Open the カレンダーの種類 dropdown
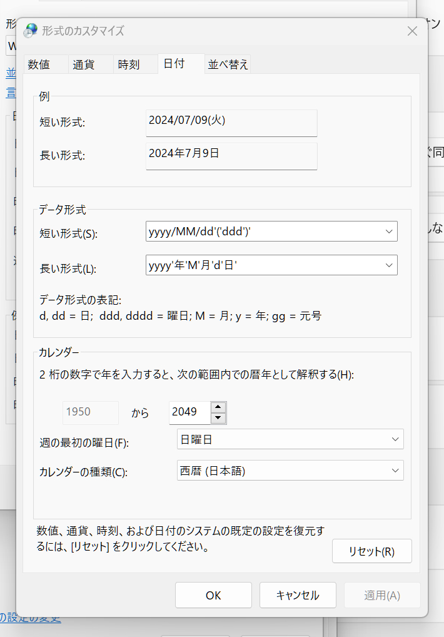The height and width of the screenshot is (637, 444). [290, 471]
